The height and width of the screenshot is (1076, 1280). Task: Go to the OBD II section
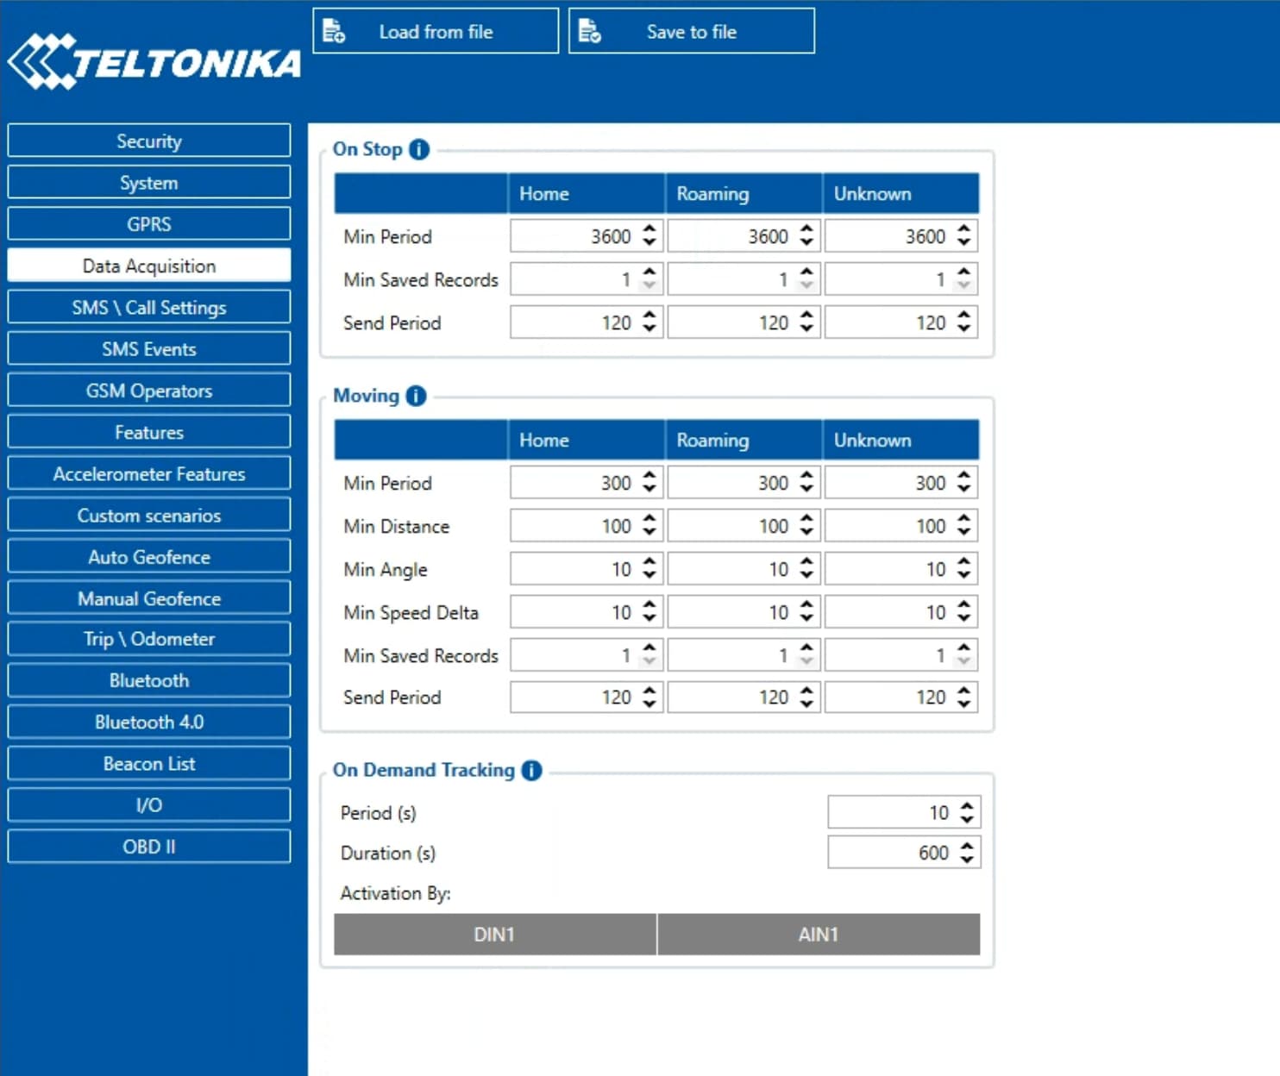[x=149, y=847]
